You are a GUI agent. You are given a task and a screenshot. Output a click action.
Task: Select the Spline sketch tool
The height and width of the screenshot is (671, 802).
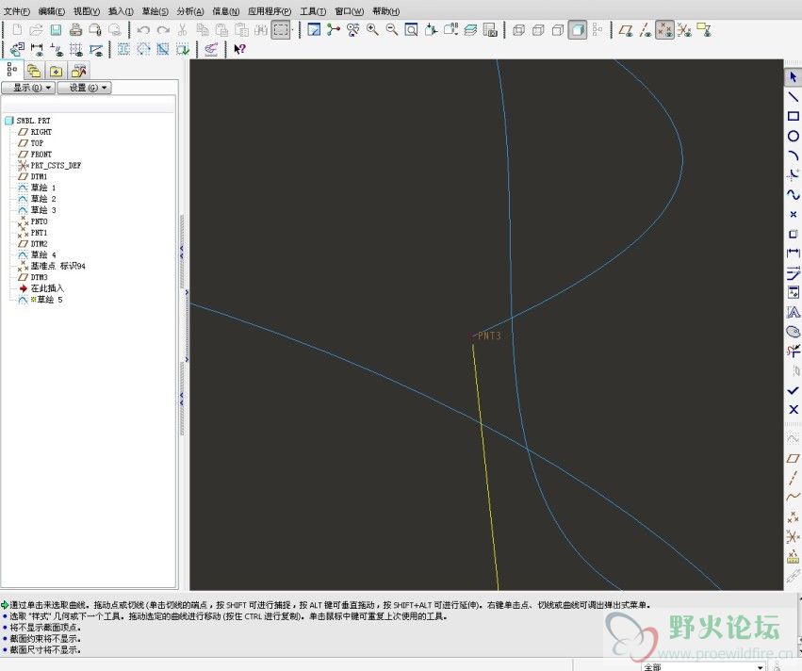[x=793, y=195]
